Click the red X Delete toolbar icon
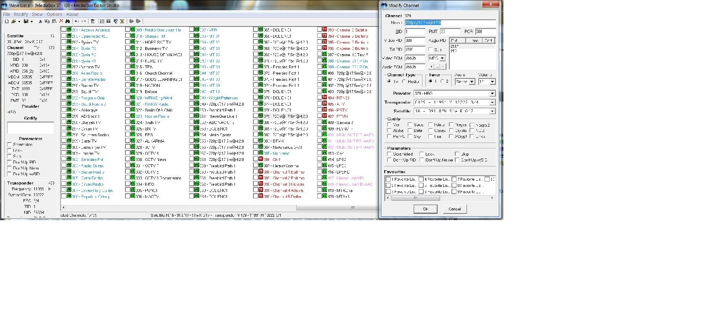 coord(61,21)
